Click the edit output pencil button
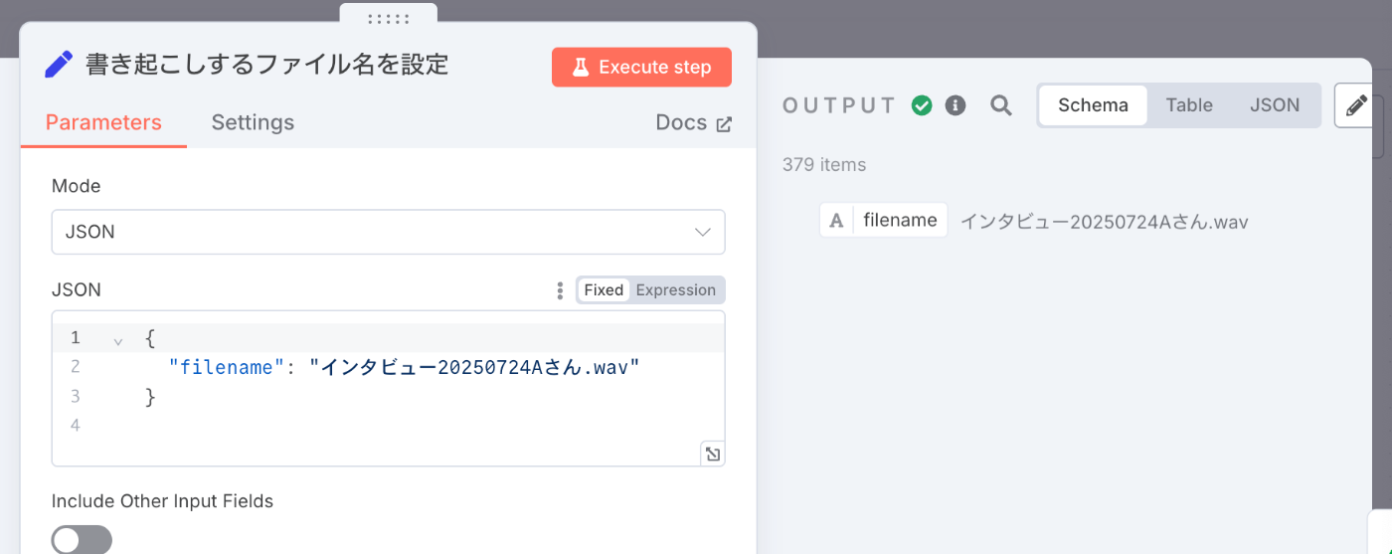1392x554 pixels. 1356,105
